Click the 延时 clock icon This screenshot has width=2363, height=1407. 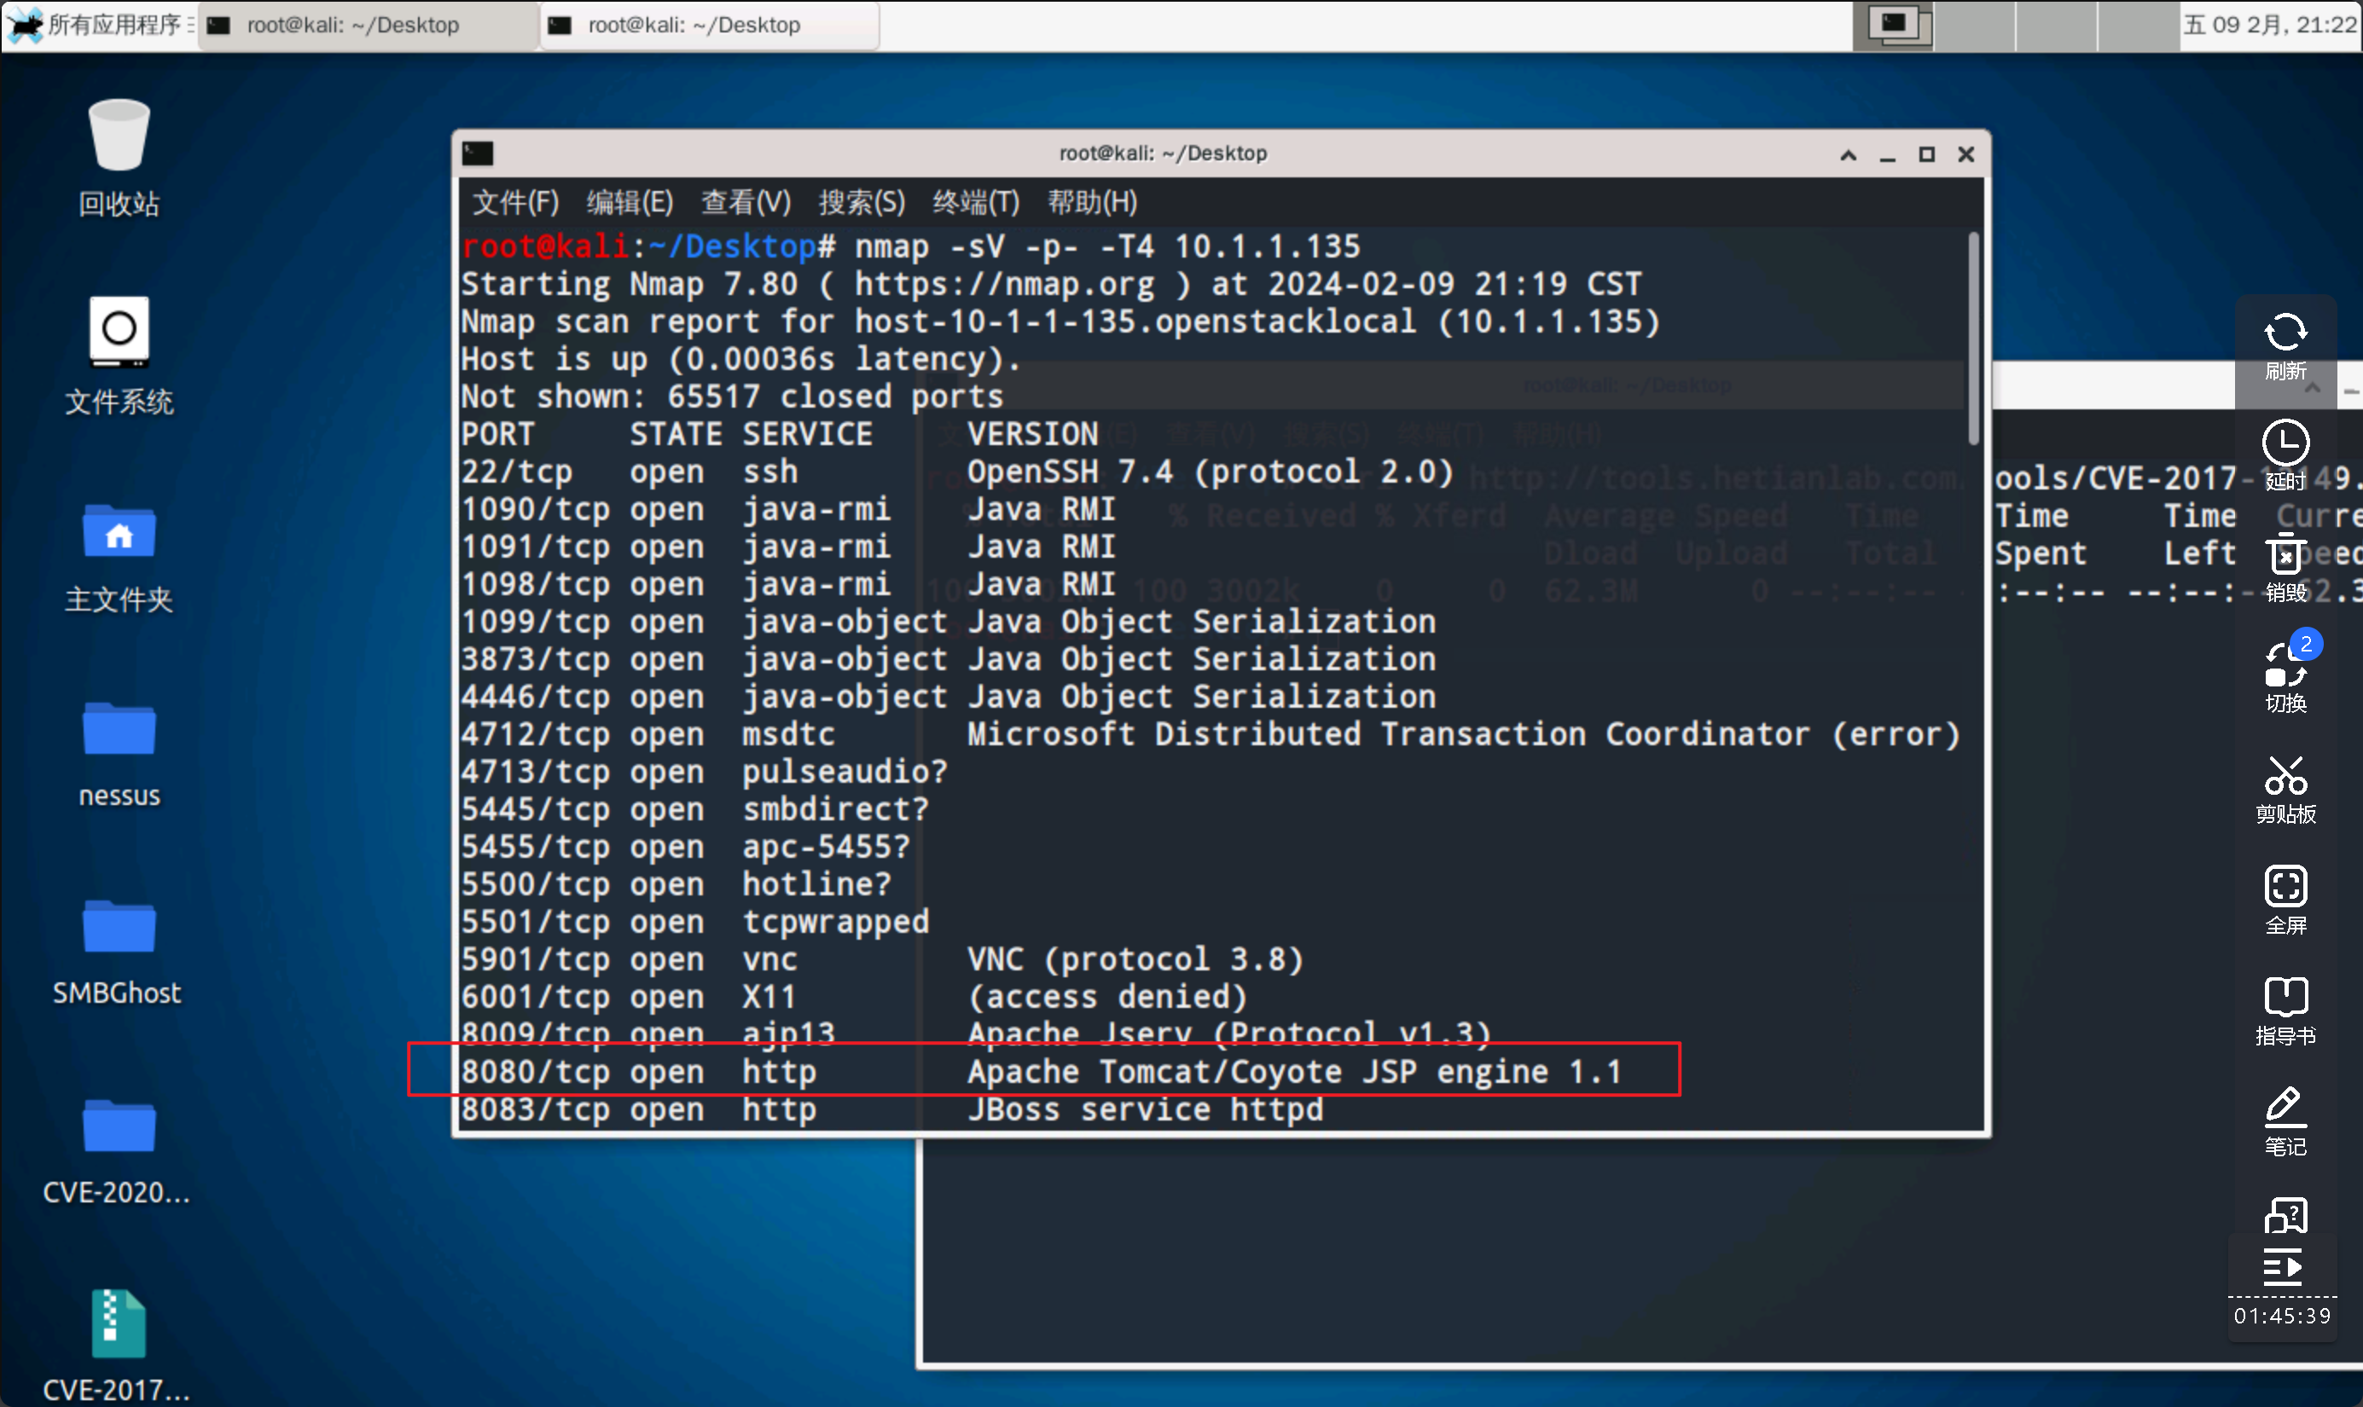click(2285, 443)
